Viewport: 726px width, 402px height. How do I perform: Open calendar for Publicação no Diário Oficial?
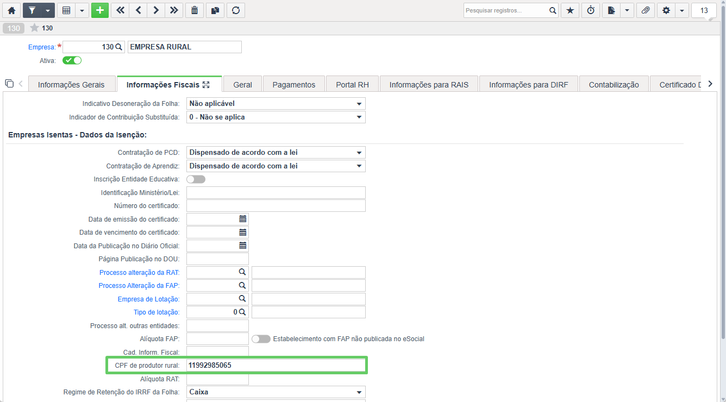tap(243, 246)
